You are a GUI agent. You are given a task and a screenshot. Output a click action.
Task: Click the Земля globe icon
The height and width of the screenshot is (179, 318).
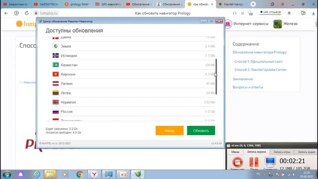tap(56, 46)
